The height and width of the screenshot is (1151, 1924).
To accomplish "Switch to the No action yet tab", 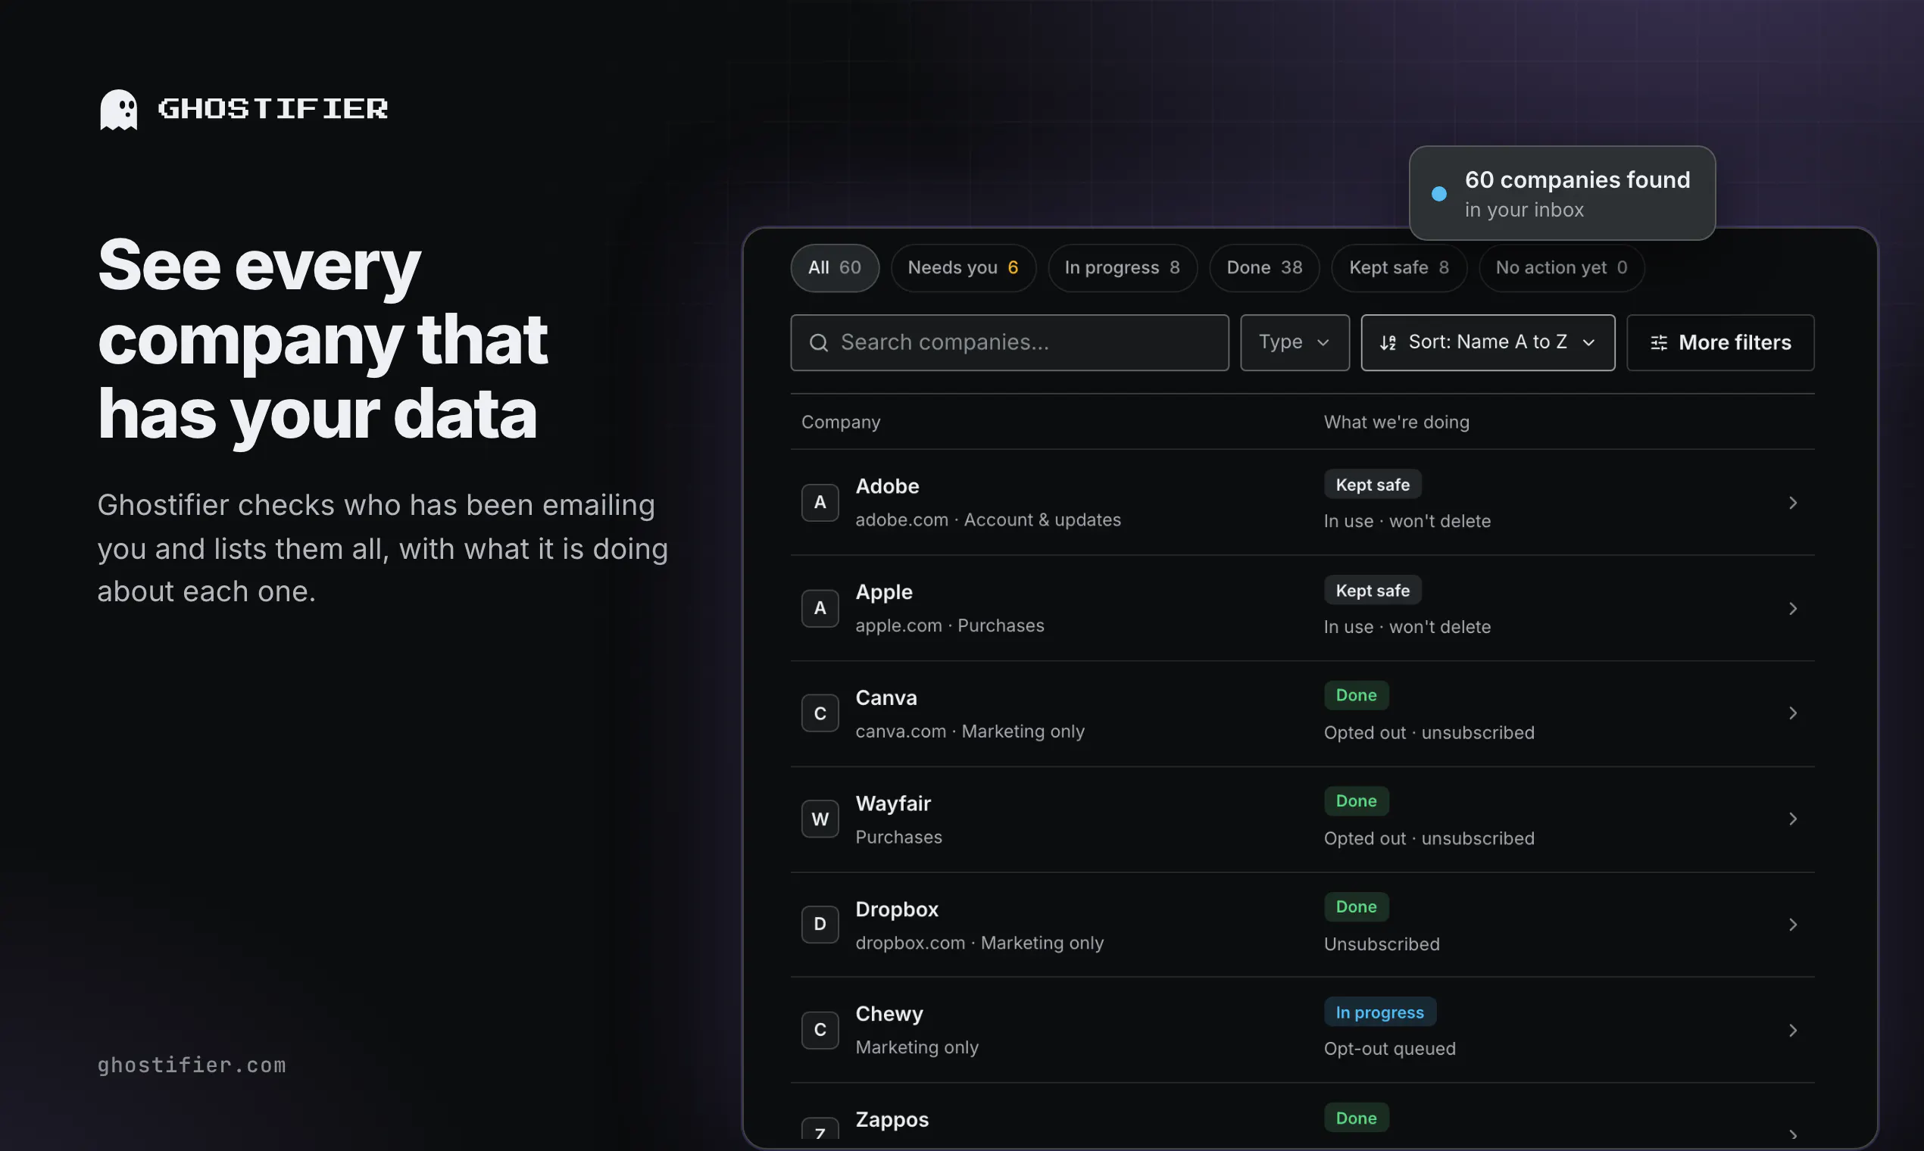I will [1562, 267].
